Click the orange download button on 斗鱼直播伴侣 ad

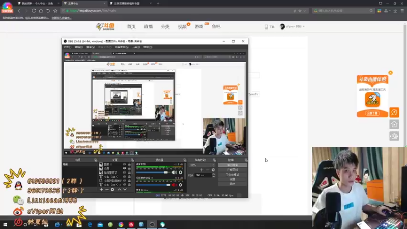coord(372,113)
